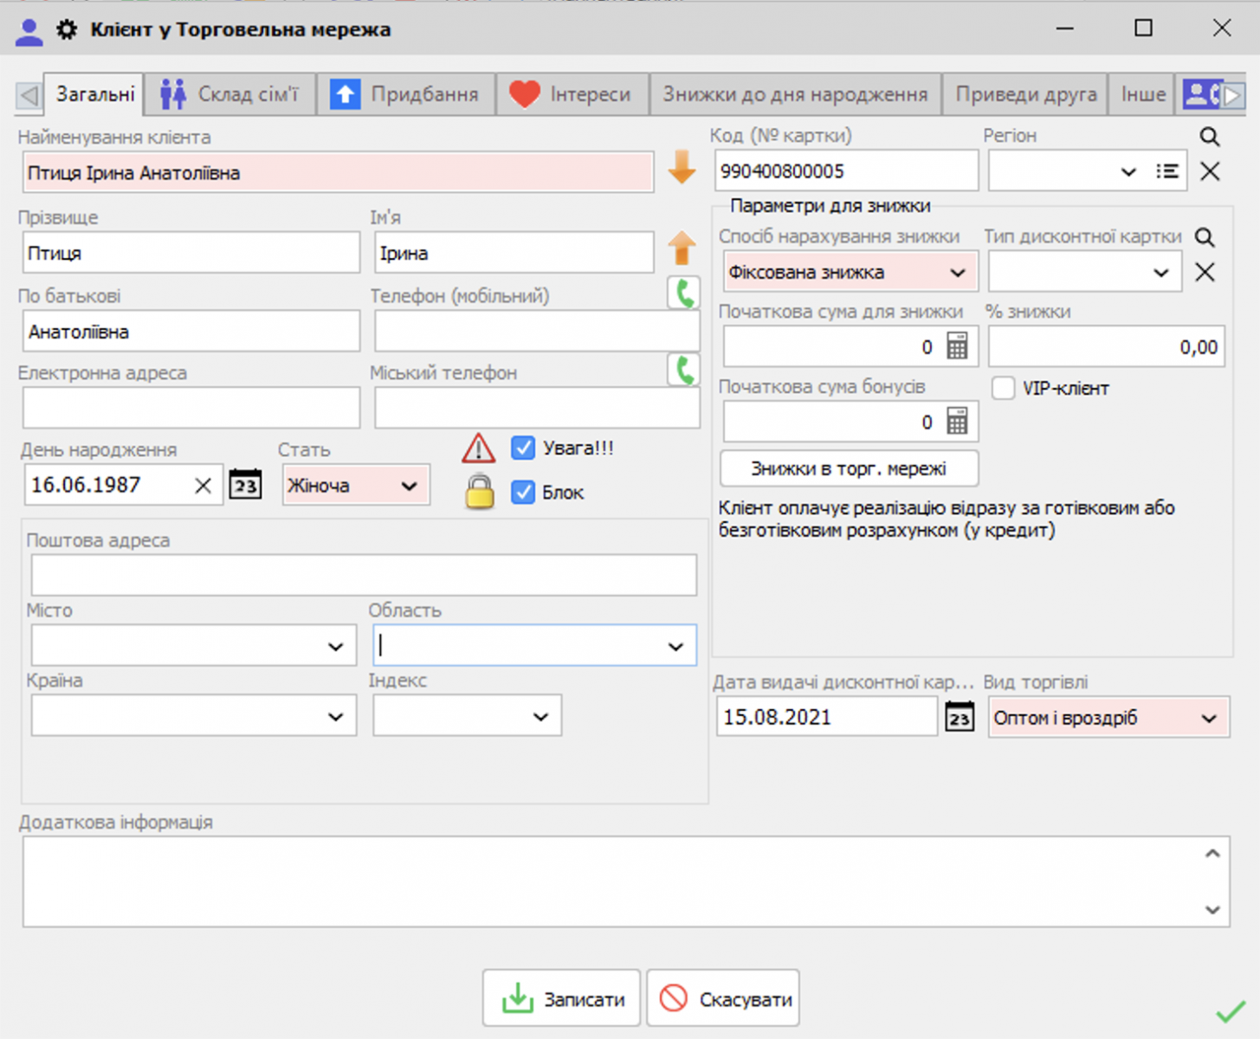This screenshot has height=1039, width=1260.
Task: Click the Телефон (мобільний) field
Action: 537,332
